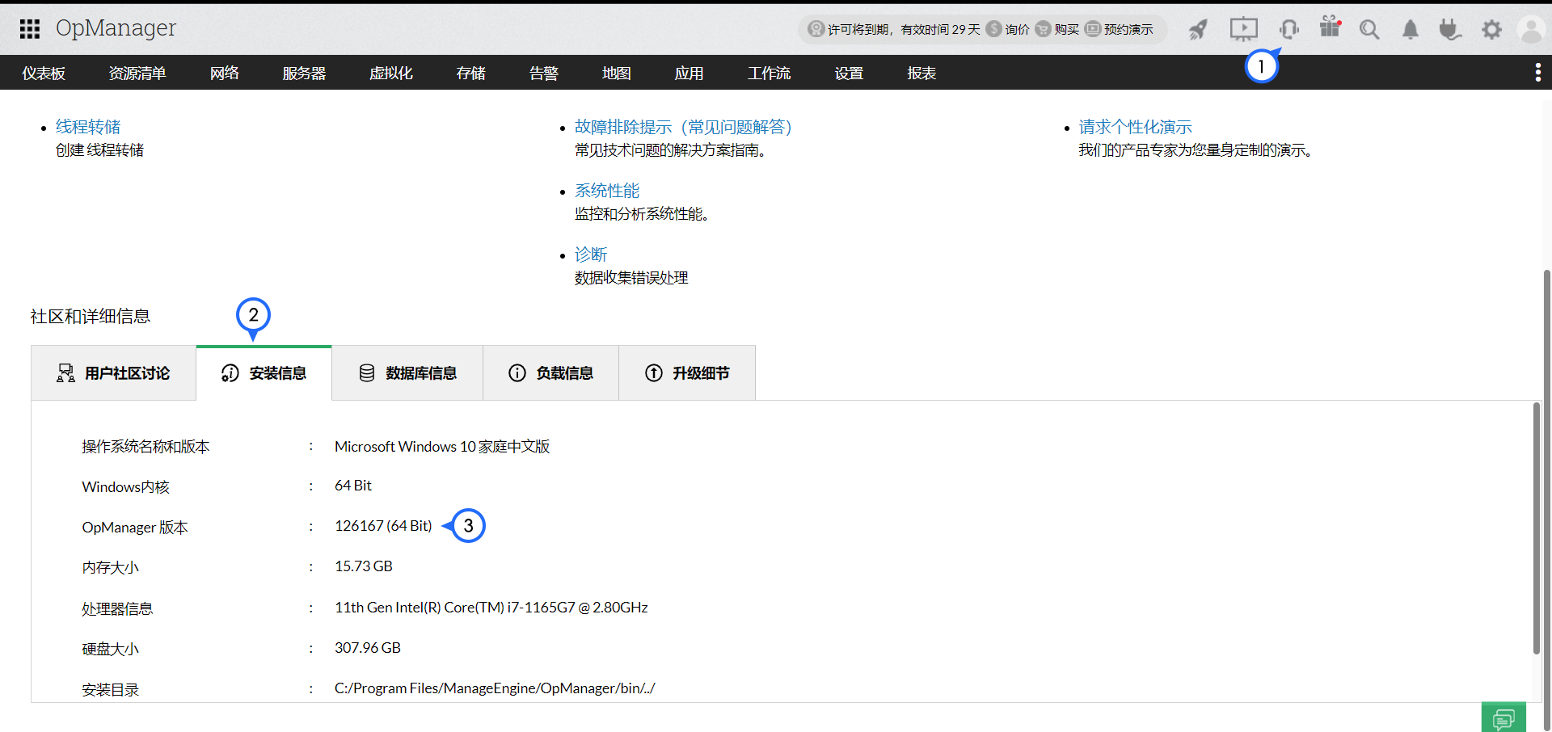Open the 设置 settings menu
The image size is (1552, 732).
tap(850, 73)
